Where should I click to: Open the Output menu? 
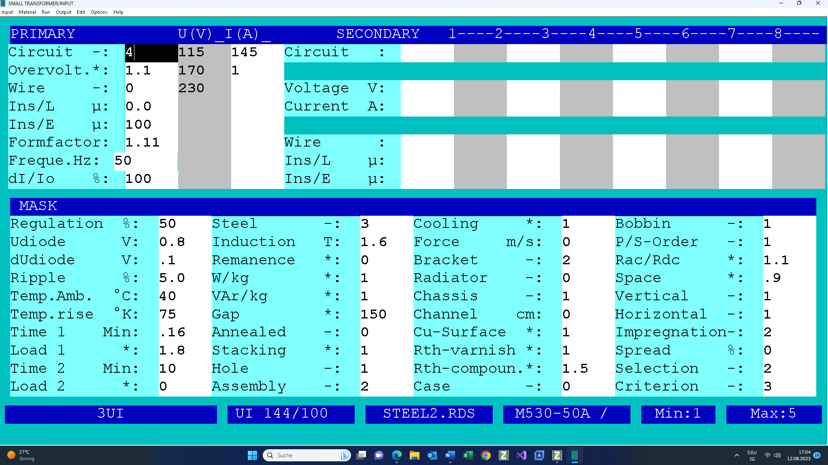click(x=64, y=12)
